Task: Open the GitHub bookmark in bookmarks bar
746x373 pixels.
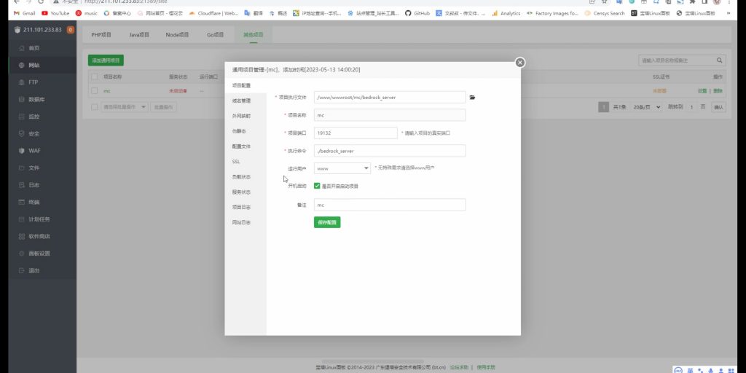Action: (417, 13)
